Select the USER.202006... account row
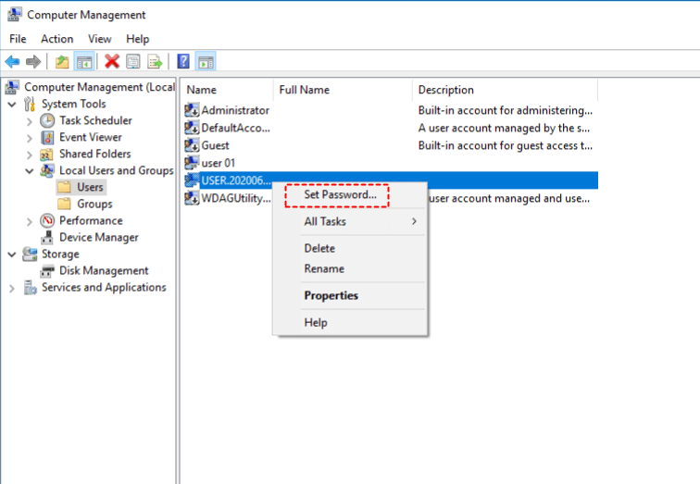 click(x=391, y=180)
